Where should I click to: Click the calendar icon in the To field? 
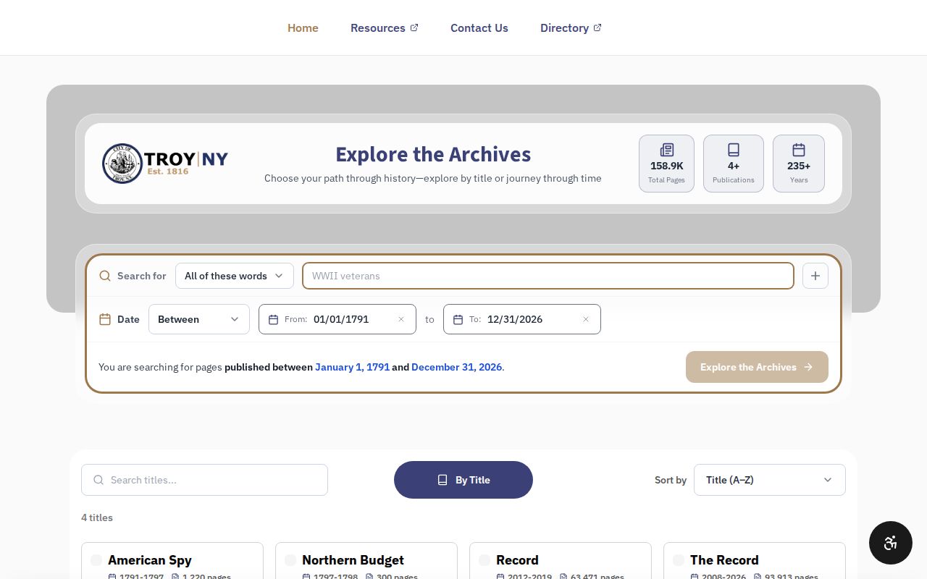(x=458, y=319)
